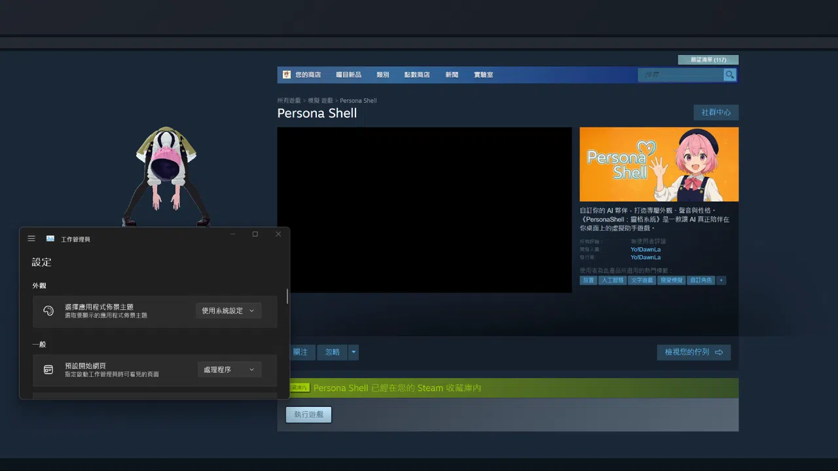
Task: Click the 無使用者評論 review text
Action: pos(648,241)
